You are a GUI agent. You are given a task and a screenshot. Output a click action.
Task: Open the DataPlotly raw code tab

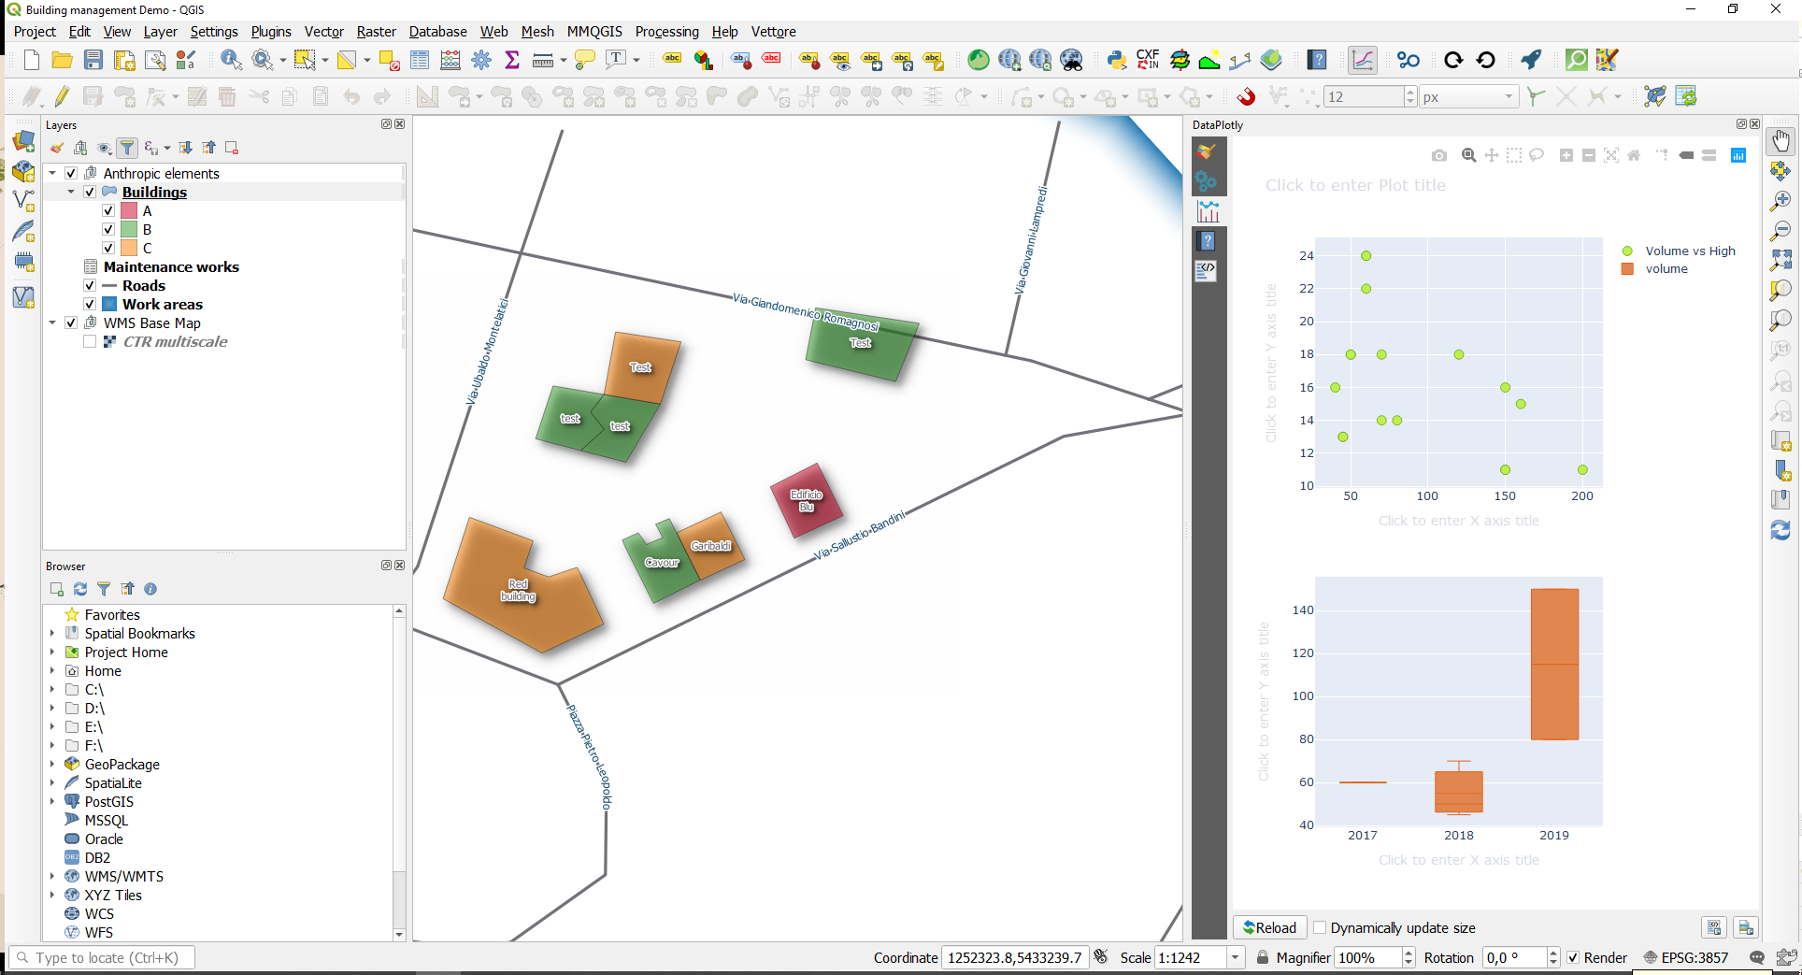[x=1208, y=271]
